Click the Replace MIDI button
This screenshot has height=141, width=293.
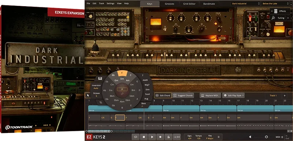point(210,96)
